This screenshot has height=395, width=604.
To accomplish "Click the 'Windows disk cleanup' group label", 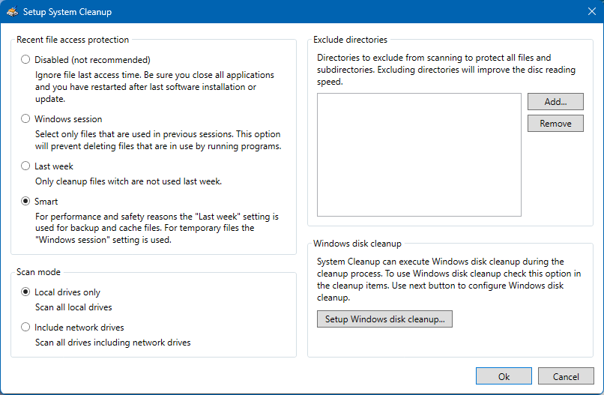I will point(357,244).
